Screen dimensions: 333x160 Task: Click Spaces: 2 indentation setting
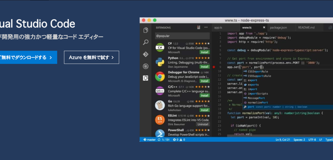(299, 140)
